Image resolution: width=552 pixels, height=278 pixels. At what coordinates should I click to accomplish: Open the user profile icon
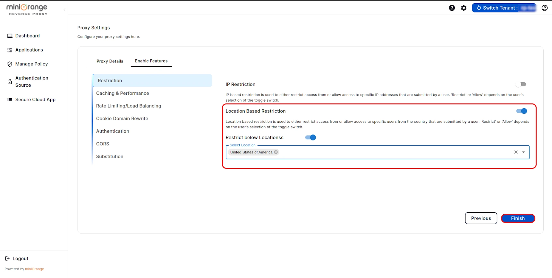[545, 8]
